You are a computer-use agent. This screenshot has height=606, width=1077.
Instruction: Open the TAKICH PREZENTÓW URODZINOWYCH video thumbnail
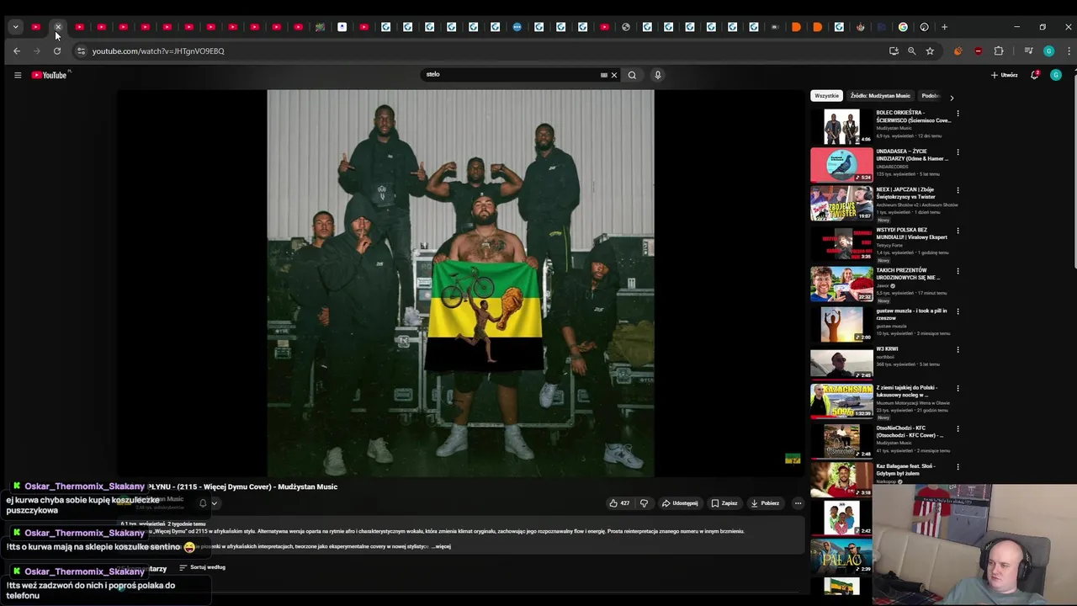pos(841,284)
